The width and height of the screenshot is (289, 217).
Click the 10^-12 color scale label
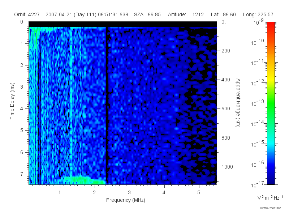click(x=258, y=82)
